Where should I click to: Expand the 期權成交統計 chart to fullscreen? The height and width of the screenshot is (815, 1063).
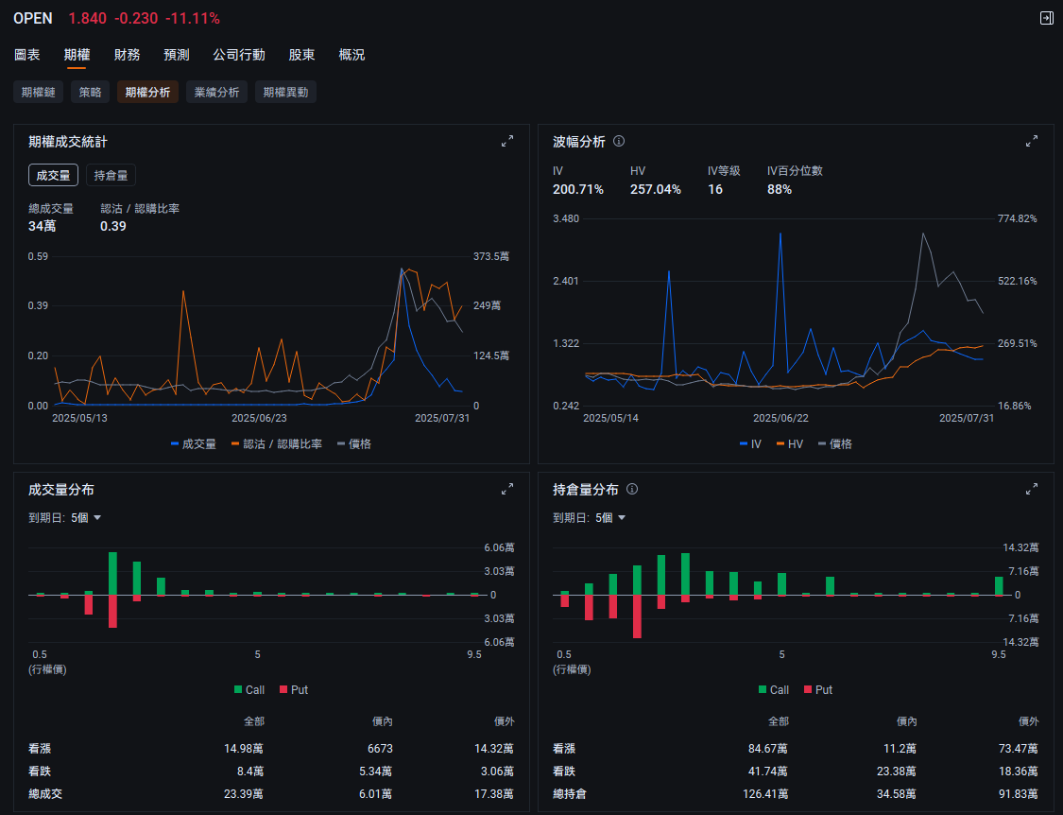coord(507,142)
